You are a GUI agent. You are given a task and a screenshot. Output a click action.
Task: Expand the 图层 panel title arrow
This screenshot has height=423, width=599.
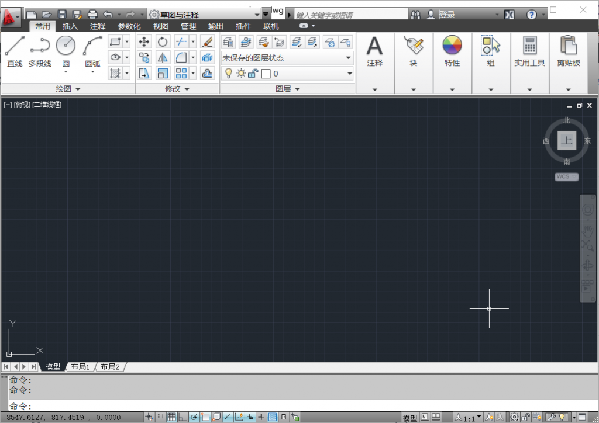click(297, 89)
